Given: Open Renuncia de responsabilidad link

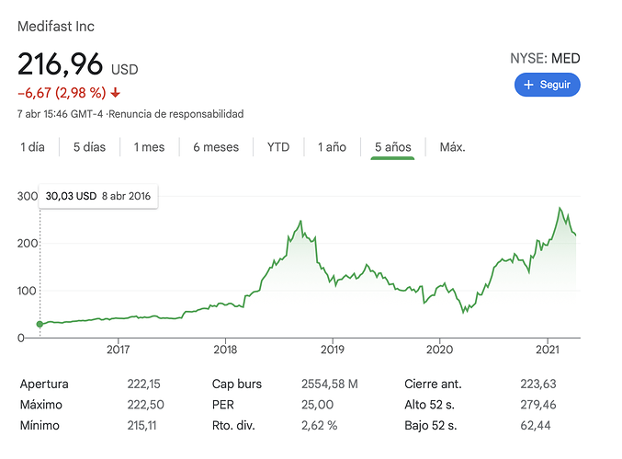Looking at the screenshot, I should tap(176, 114).
